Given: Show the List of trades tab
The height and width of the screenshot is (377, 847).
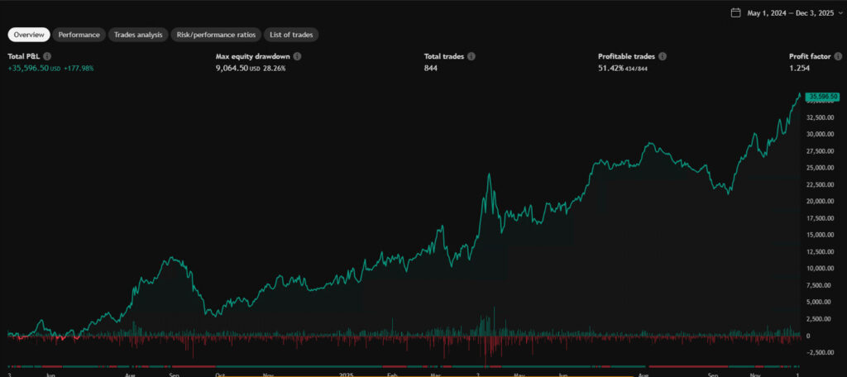Looking at the screenshot, I should pyautogui.click(x=291, y=35).
